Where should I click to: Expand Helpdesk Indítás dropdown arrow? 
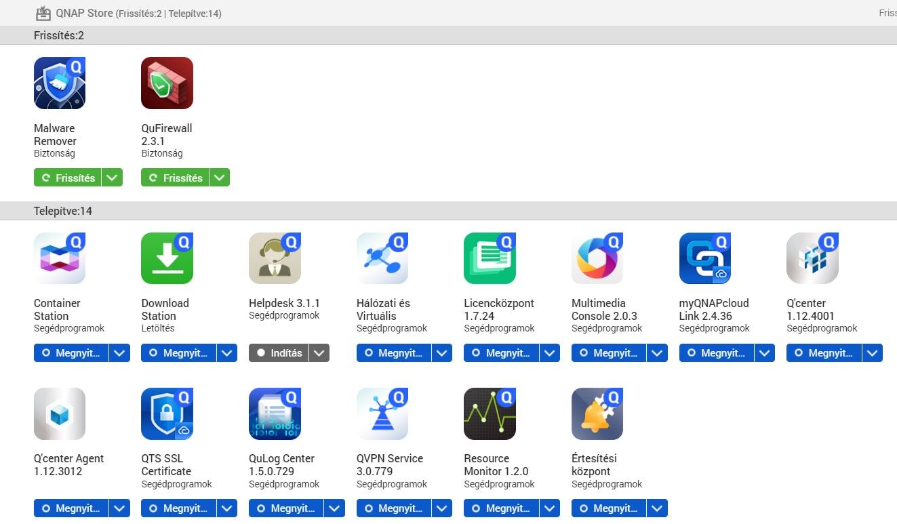(320, 353)
